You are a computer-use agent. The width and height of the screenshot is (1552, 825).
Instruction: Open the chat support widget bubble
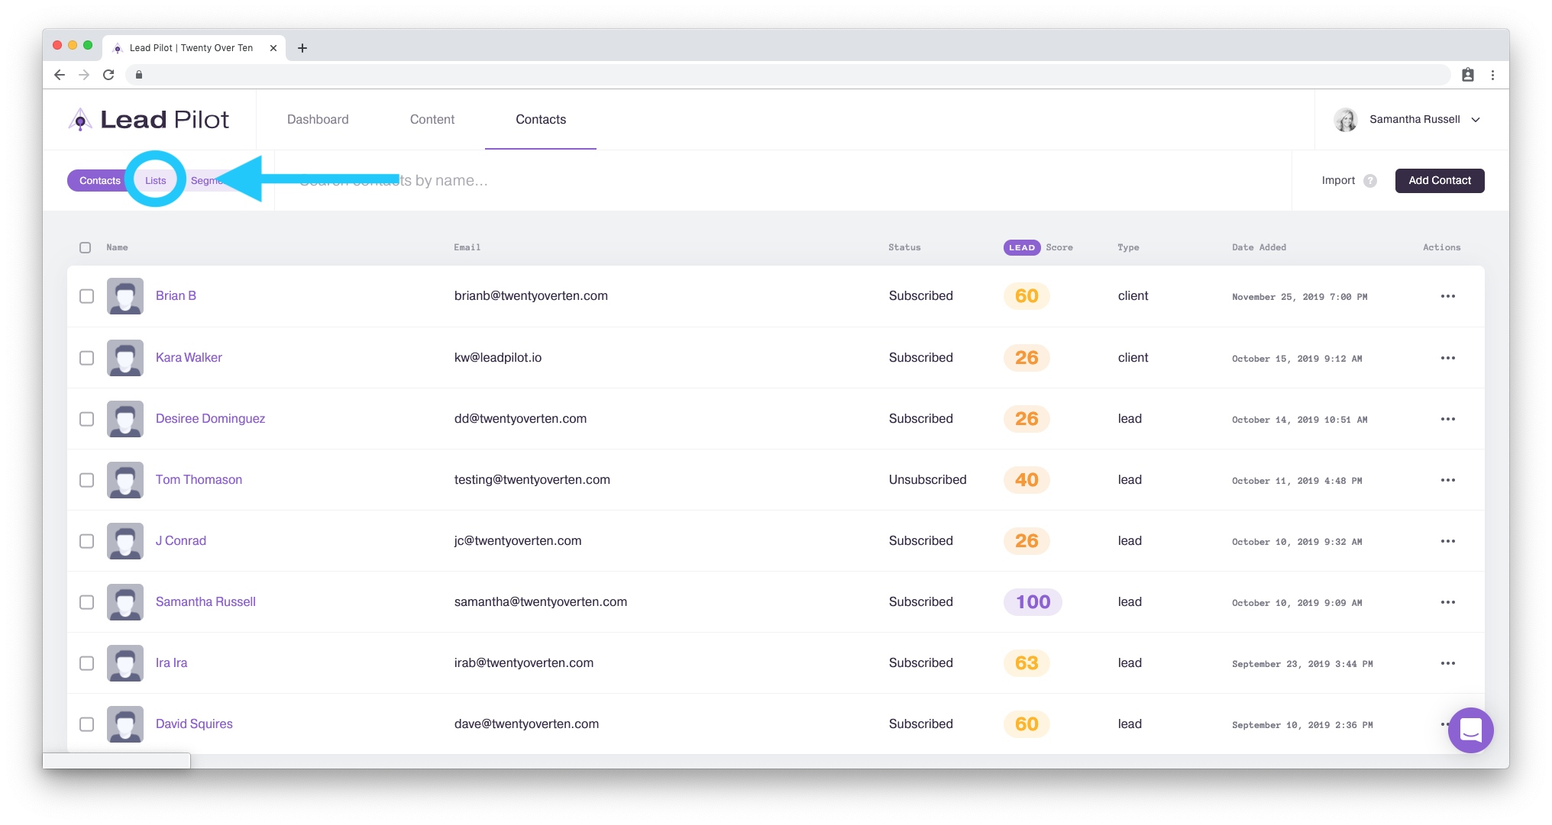pyautogui.click(x=1470, y=730)
